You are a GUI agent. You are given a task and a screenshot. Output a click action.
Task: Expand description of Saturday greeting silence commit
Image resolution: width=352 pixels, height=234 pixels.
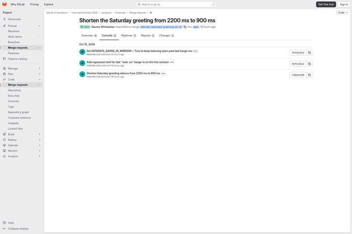[x=163, y=74]
